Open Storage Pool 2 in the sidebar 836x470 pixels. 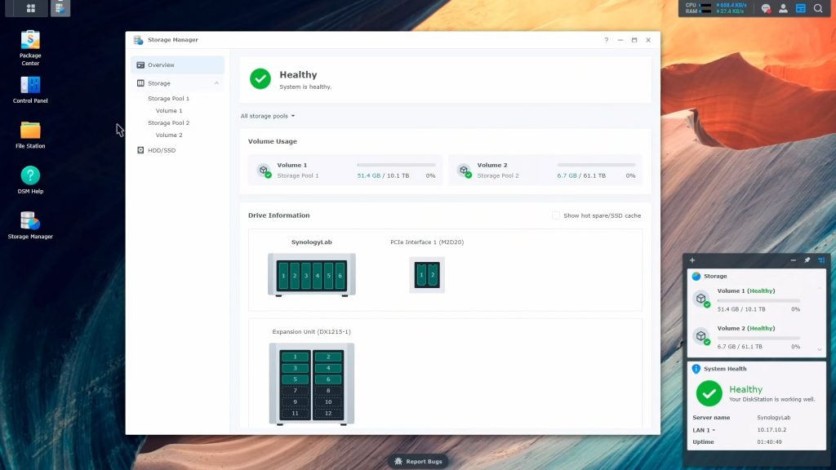click(168, 123)
